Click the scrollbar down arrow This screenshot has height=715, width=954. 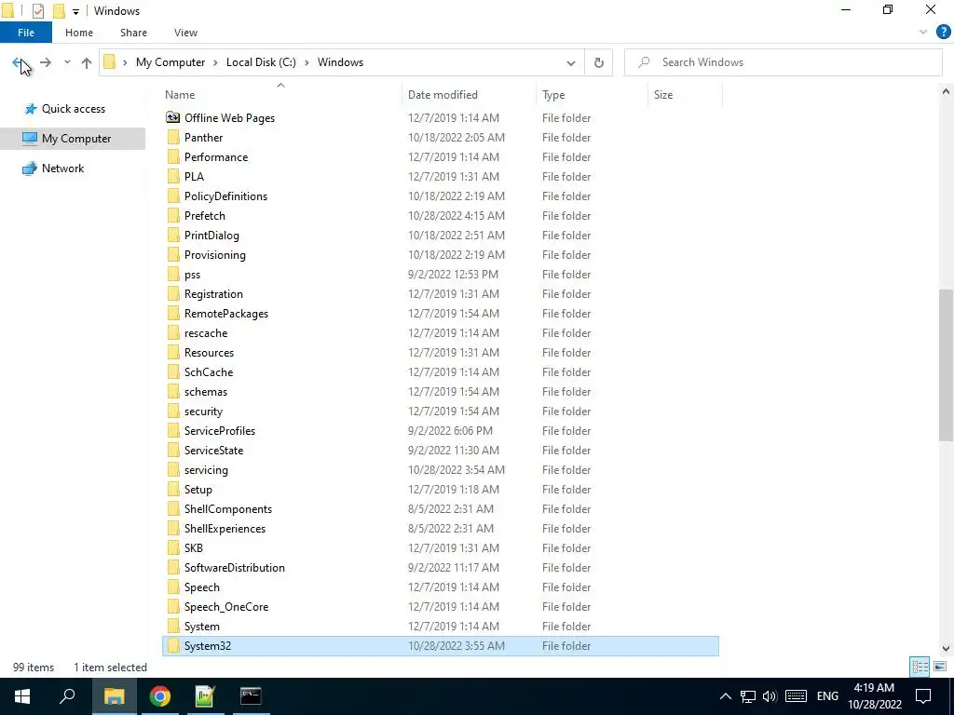click(946, 649)
